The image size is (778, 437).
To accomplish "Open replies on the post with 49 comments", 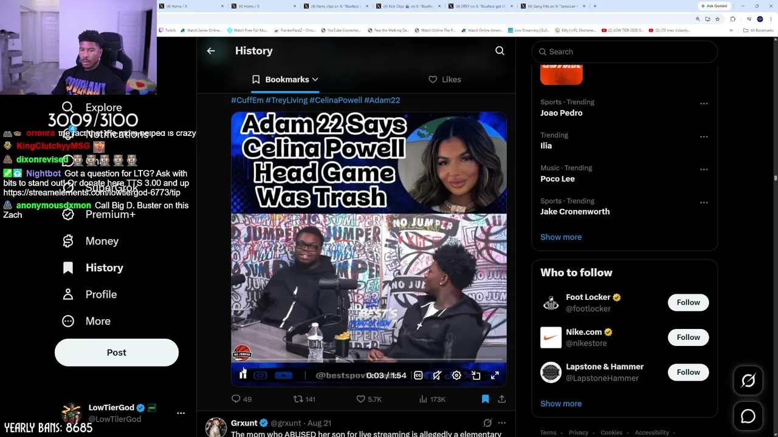I will coord(241,399).
